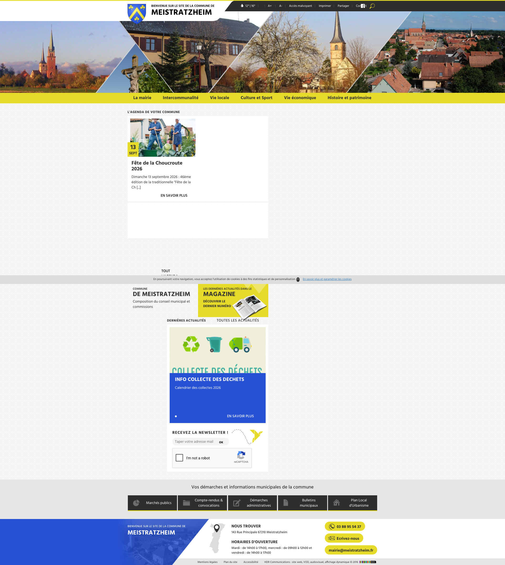The width and height of the screenshot is (505, 565).
Task: Click the Contact link in the top bar
Action: click(x=361, y=6)
